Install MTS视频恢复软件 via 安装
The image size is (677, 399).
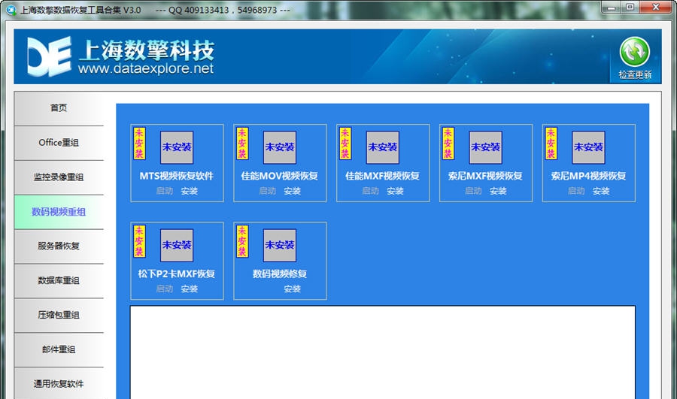coord(189,191)
